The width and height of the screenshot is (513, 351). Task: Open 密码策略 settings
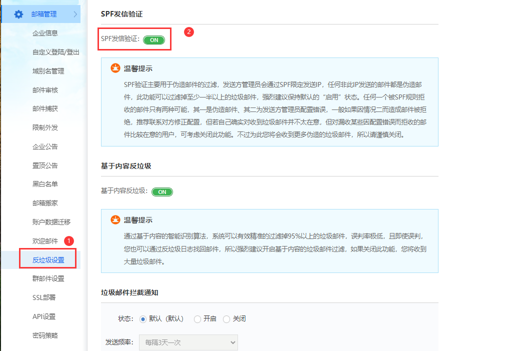45,335
